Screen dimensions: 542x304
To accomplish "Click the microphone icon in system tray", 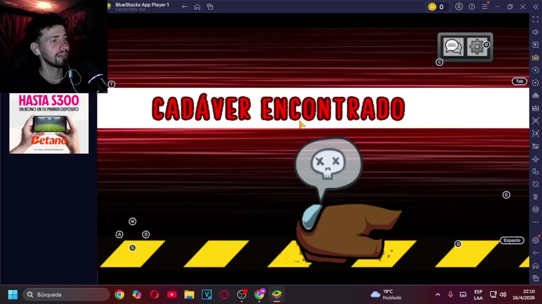I will tap(451, 294).
